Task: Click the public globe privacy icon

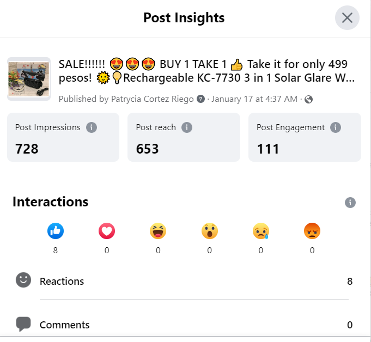Action: [309, 99]
